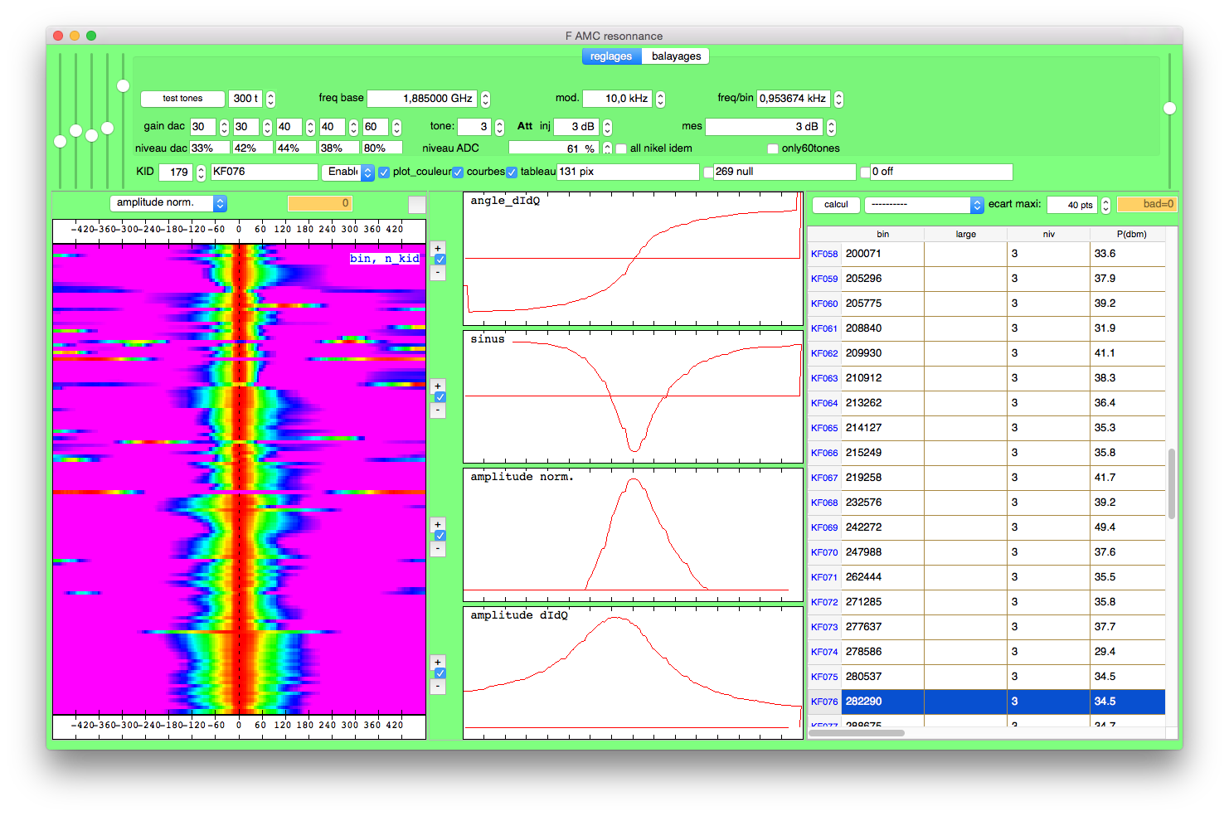1229x816 pixels.
Task: Click minus button beside angle_dIdQ plot
Action: click(x=438, y=272)
